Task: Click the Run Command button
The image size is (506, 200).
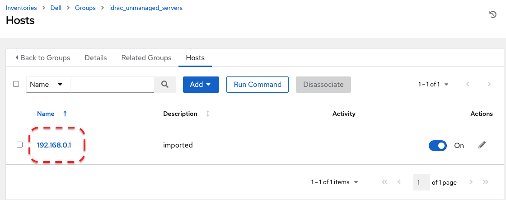Action: click(258, 85)
